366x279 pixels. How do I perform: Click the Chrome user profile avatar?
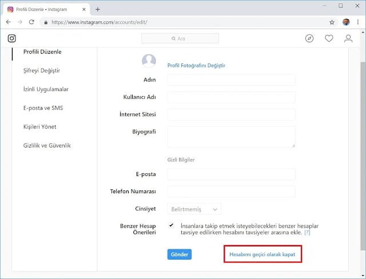[346, 22]
